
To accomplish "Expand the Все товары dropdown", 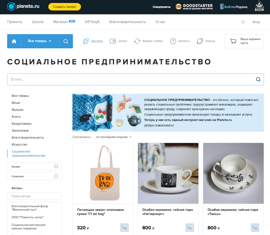I will [x=40, y=41].
